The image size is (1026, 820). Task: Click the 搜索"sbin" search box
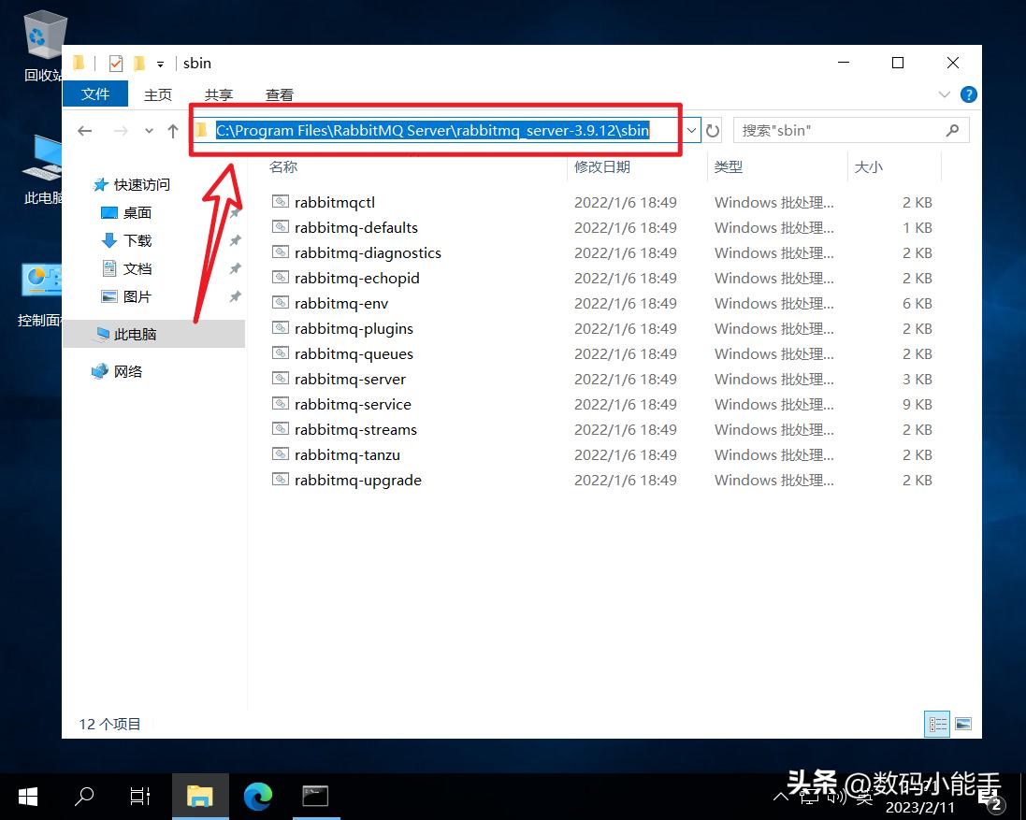click(842, 131)
